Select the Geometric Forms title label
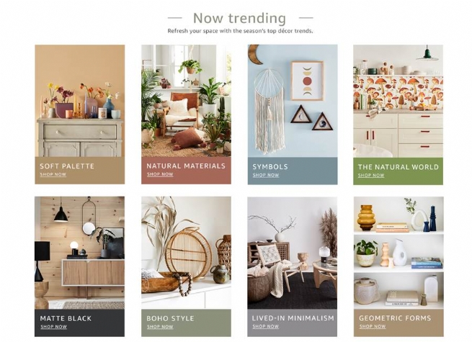This screenshot has height=342, width=472. pos(395,318)
